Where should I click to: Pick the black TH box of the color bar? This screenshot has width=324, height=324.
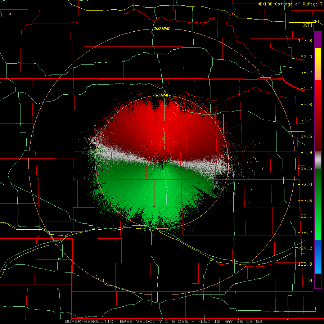pyautogui.click(x=318, y=280)
